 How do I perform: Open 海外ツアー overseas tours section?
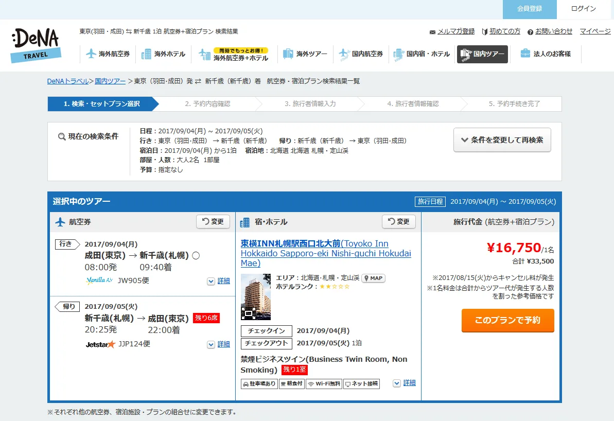coord(305,54)
